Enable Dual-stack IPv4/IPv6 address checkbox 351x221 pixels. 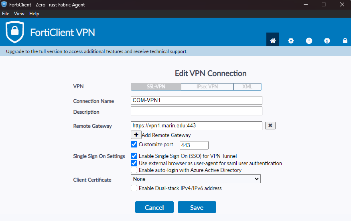(134, 188)
